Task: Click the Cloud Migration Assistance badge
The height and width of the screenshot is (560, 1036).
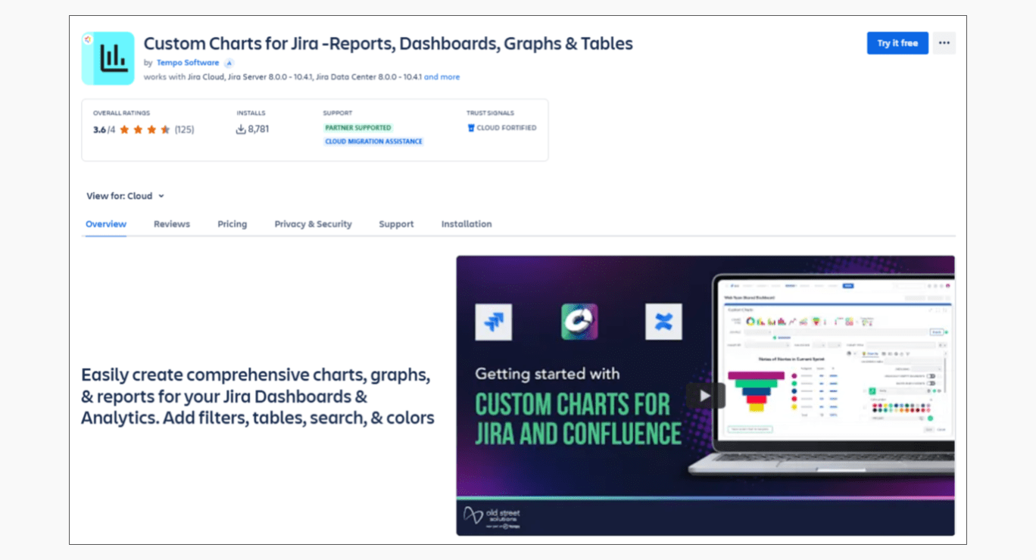Action: (x=373, y=142)
